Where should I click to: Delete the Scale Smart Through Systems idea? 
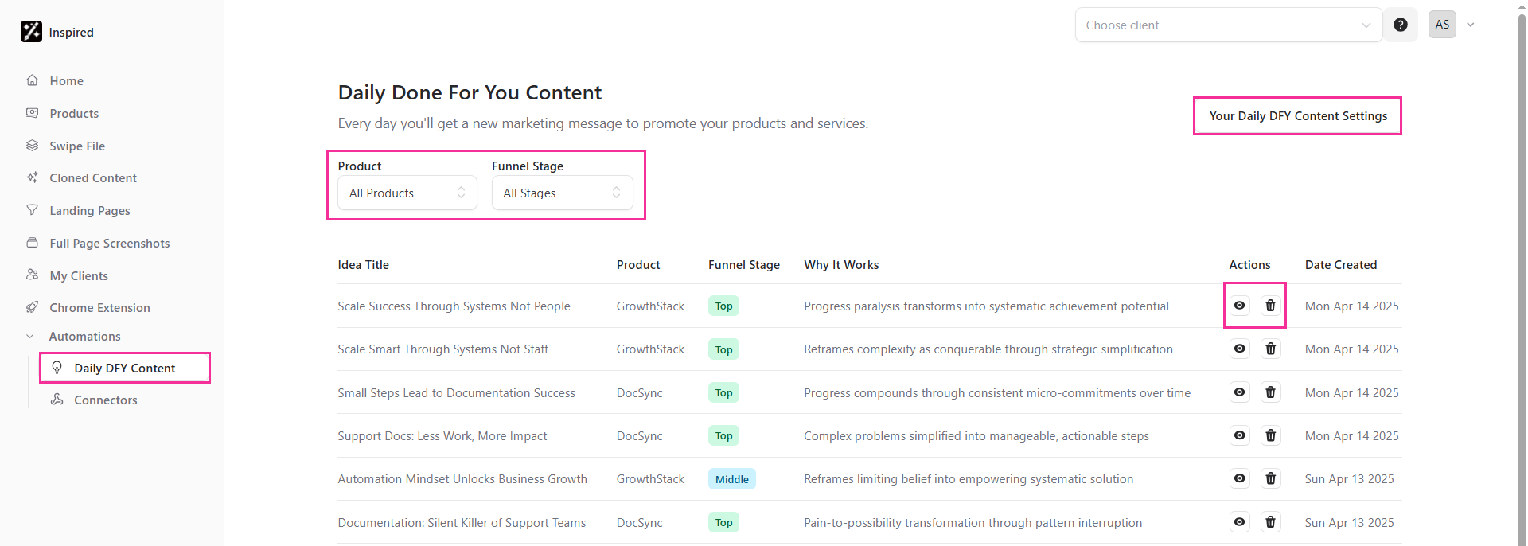point(1271,349)
